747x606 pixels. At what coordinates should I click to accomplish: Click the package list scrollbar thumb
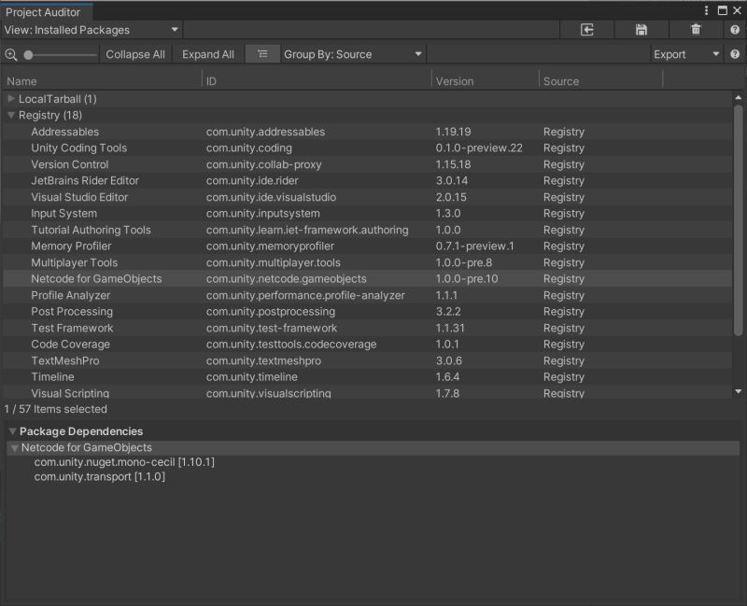pos(738,220)
